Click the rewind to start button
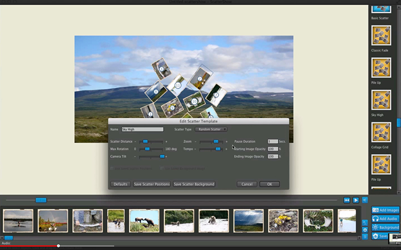 [x=346, y=200]
